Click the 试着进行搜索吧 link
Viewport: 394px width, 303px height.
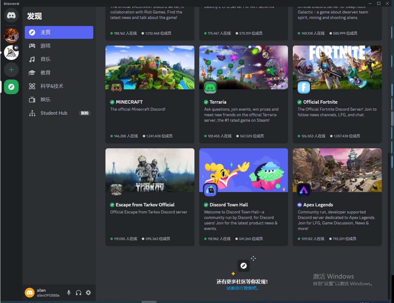243,288
